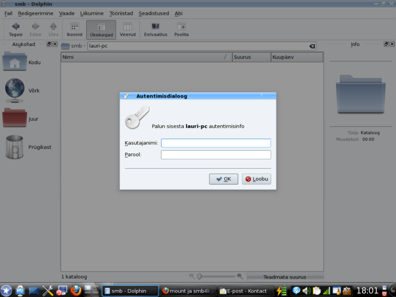
Task: Open the Seadistused menu
Action: [x=153, y=13]
